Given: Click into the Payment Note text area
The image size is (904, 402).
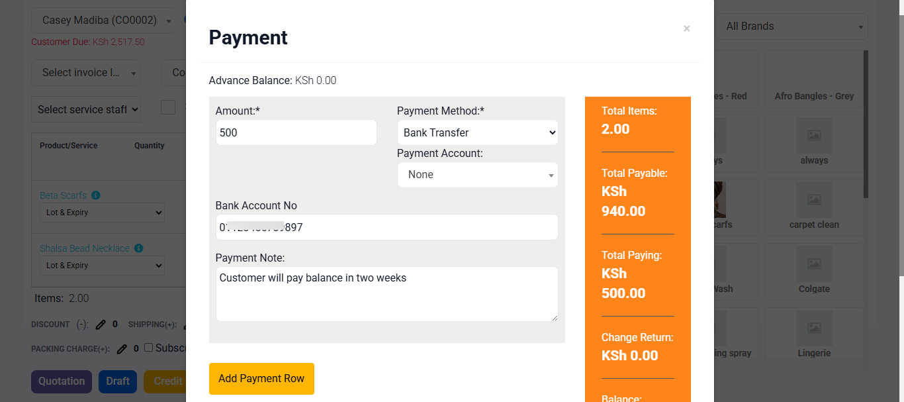Looking at the screenshot, I should click(x=387, y=294).
